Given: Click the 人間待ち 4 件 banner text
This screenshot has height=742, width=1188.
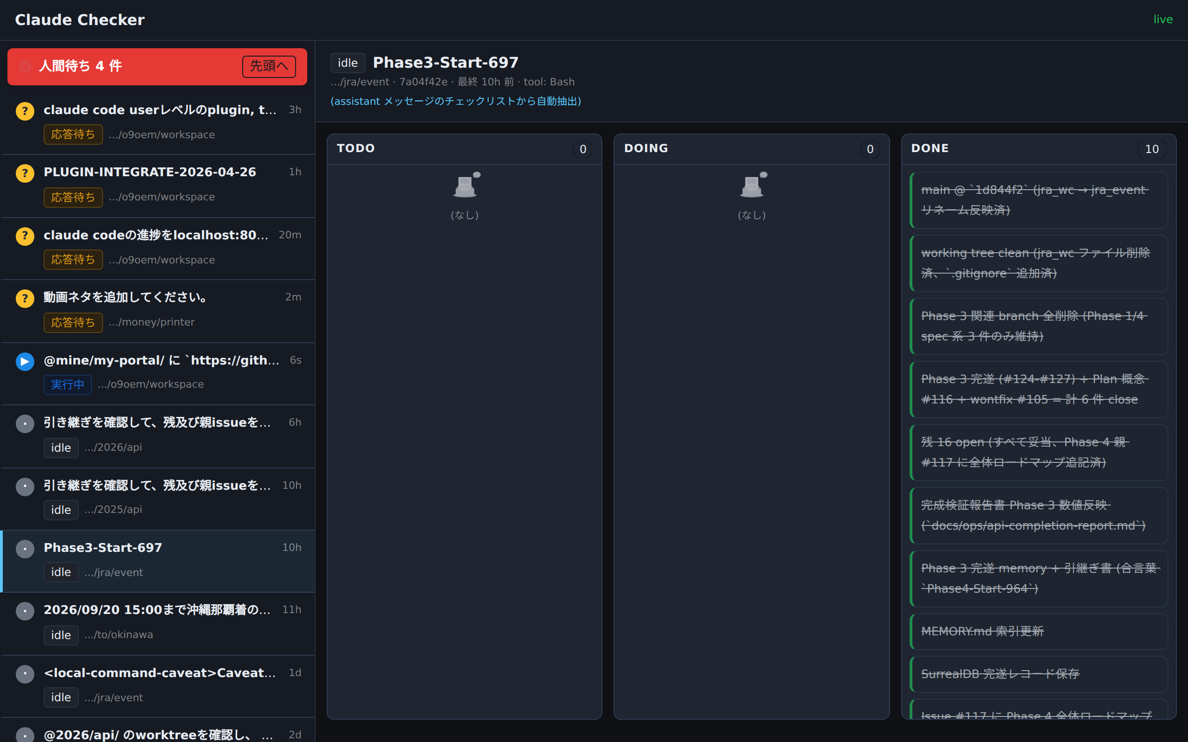Looking at the screenshot, I should (x=80, y=66).
